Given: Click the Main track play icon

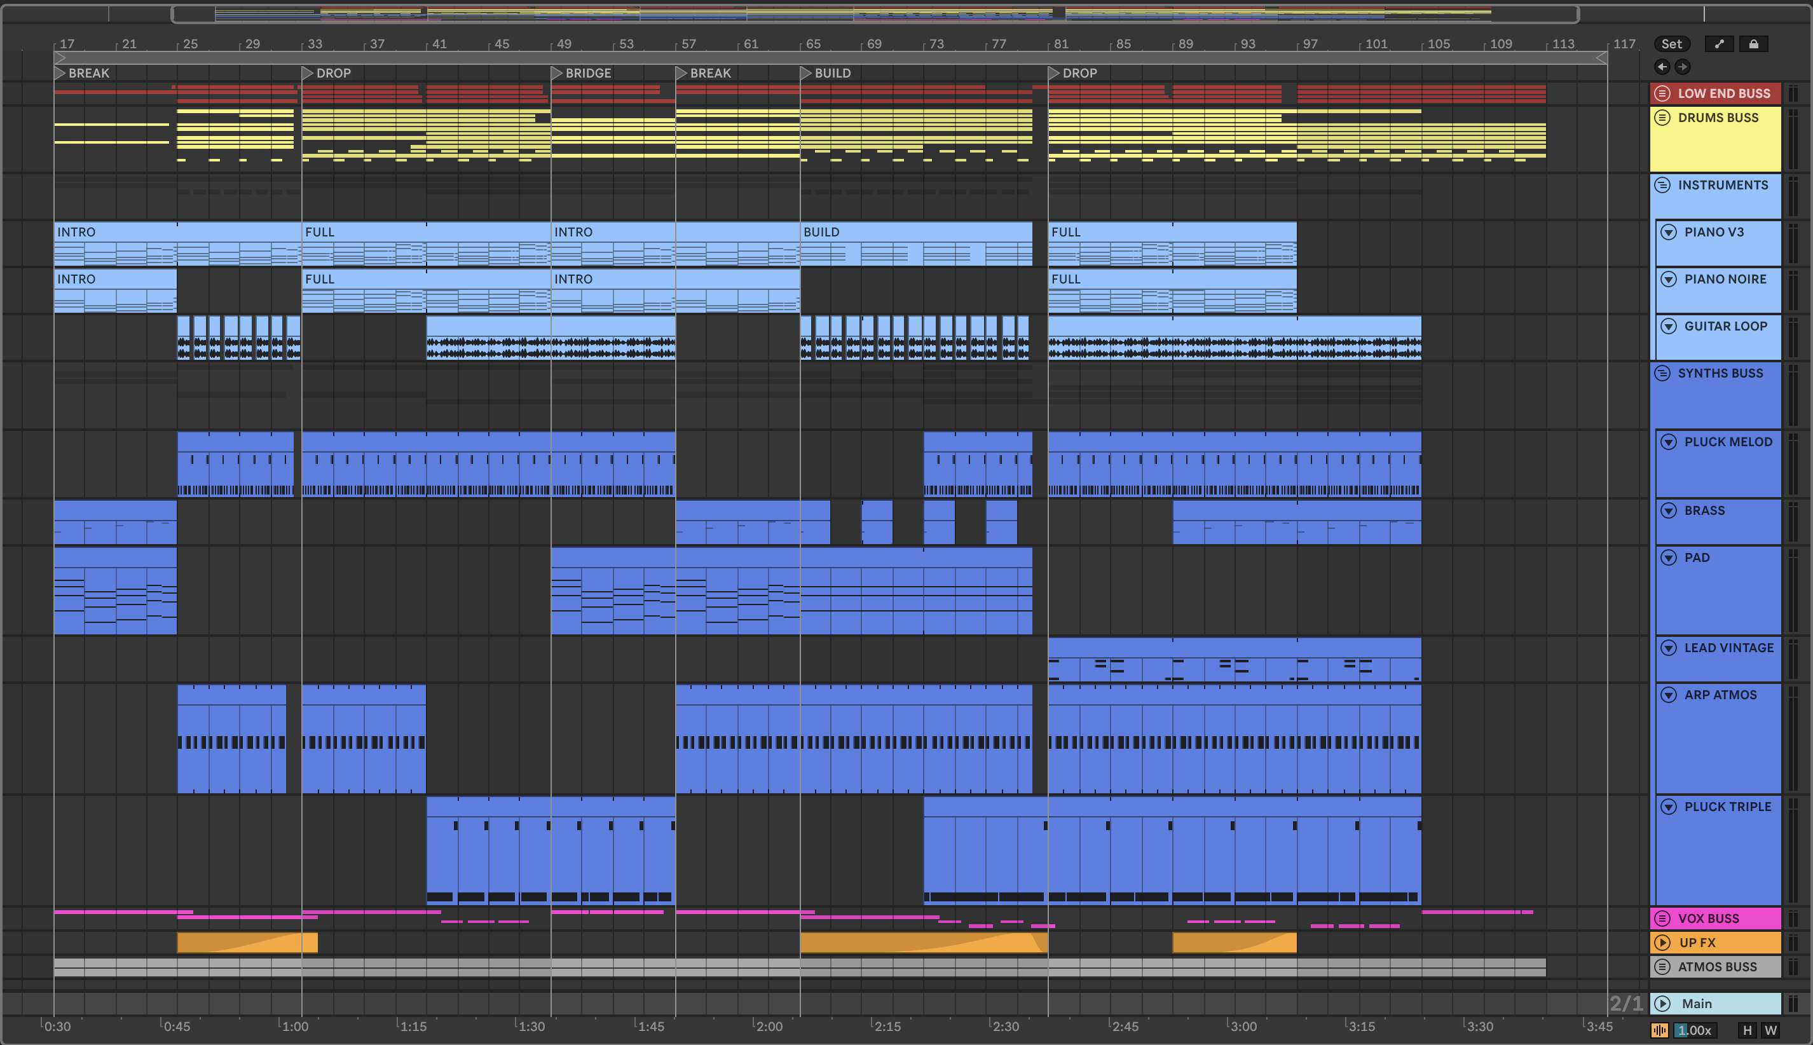Looking at the screenshot, I should click(1662, 1004).
